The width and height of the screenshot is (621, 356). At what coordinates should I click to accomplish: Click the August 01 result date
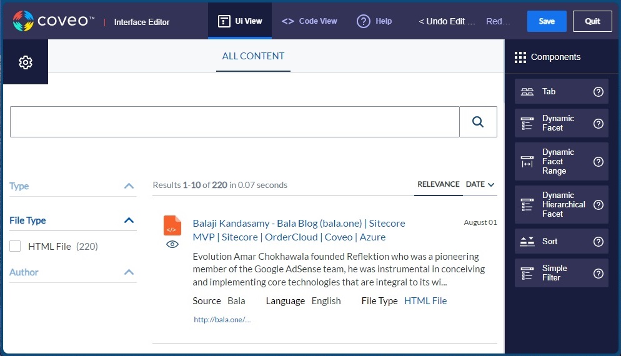[480, 222]
